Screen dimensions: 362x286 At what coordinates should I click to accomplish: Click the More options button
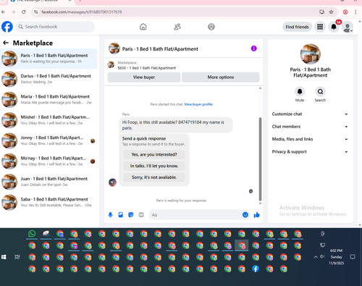tap(221, 77)
